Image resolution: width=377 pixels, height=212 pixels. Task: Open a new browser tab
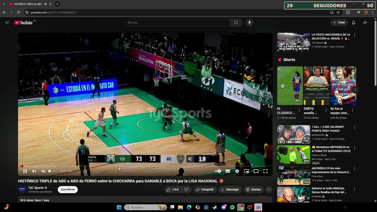[x=57, y=4]
